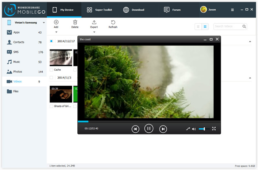258x170 pixels.
Task: Select the SMS icon in the sidebar
Action: 9,52
